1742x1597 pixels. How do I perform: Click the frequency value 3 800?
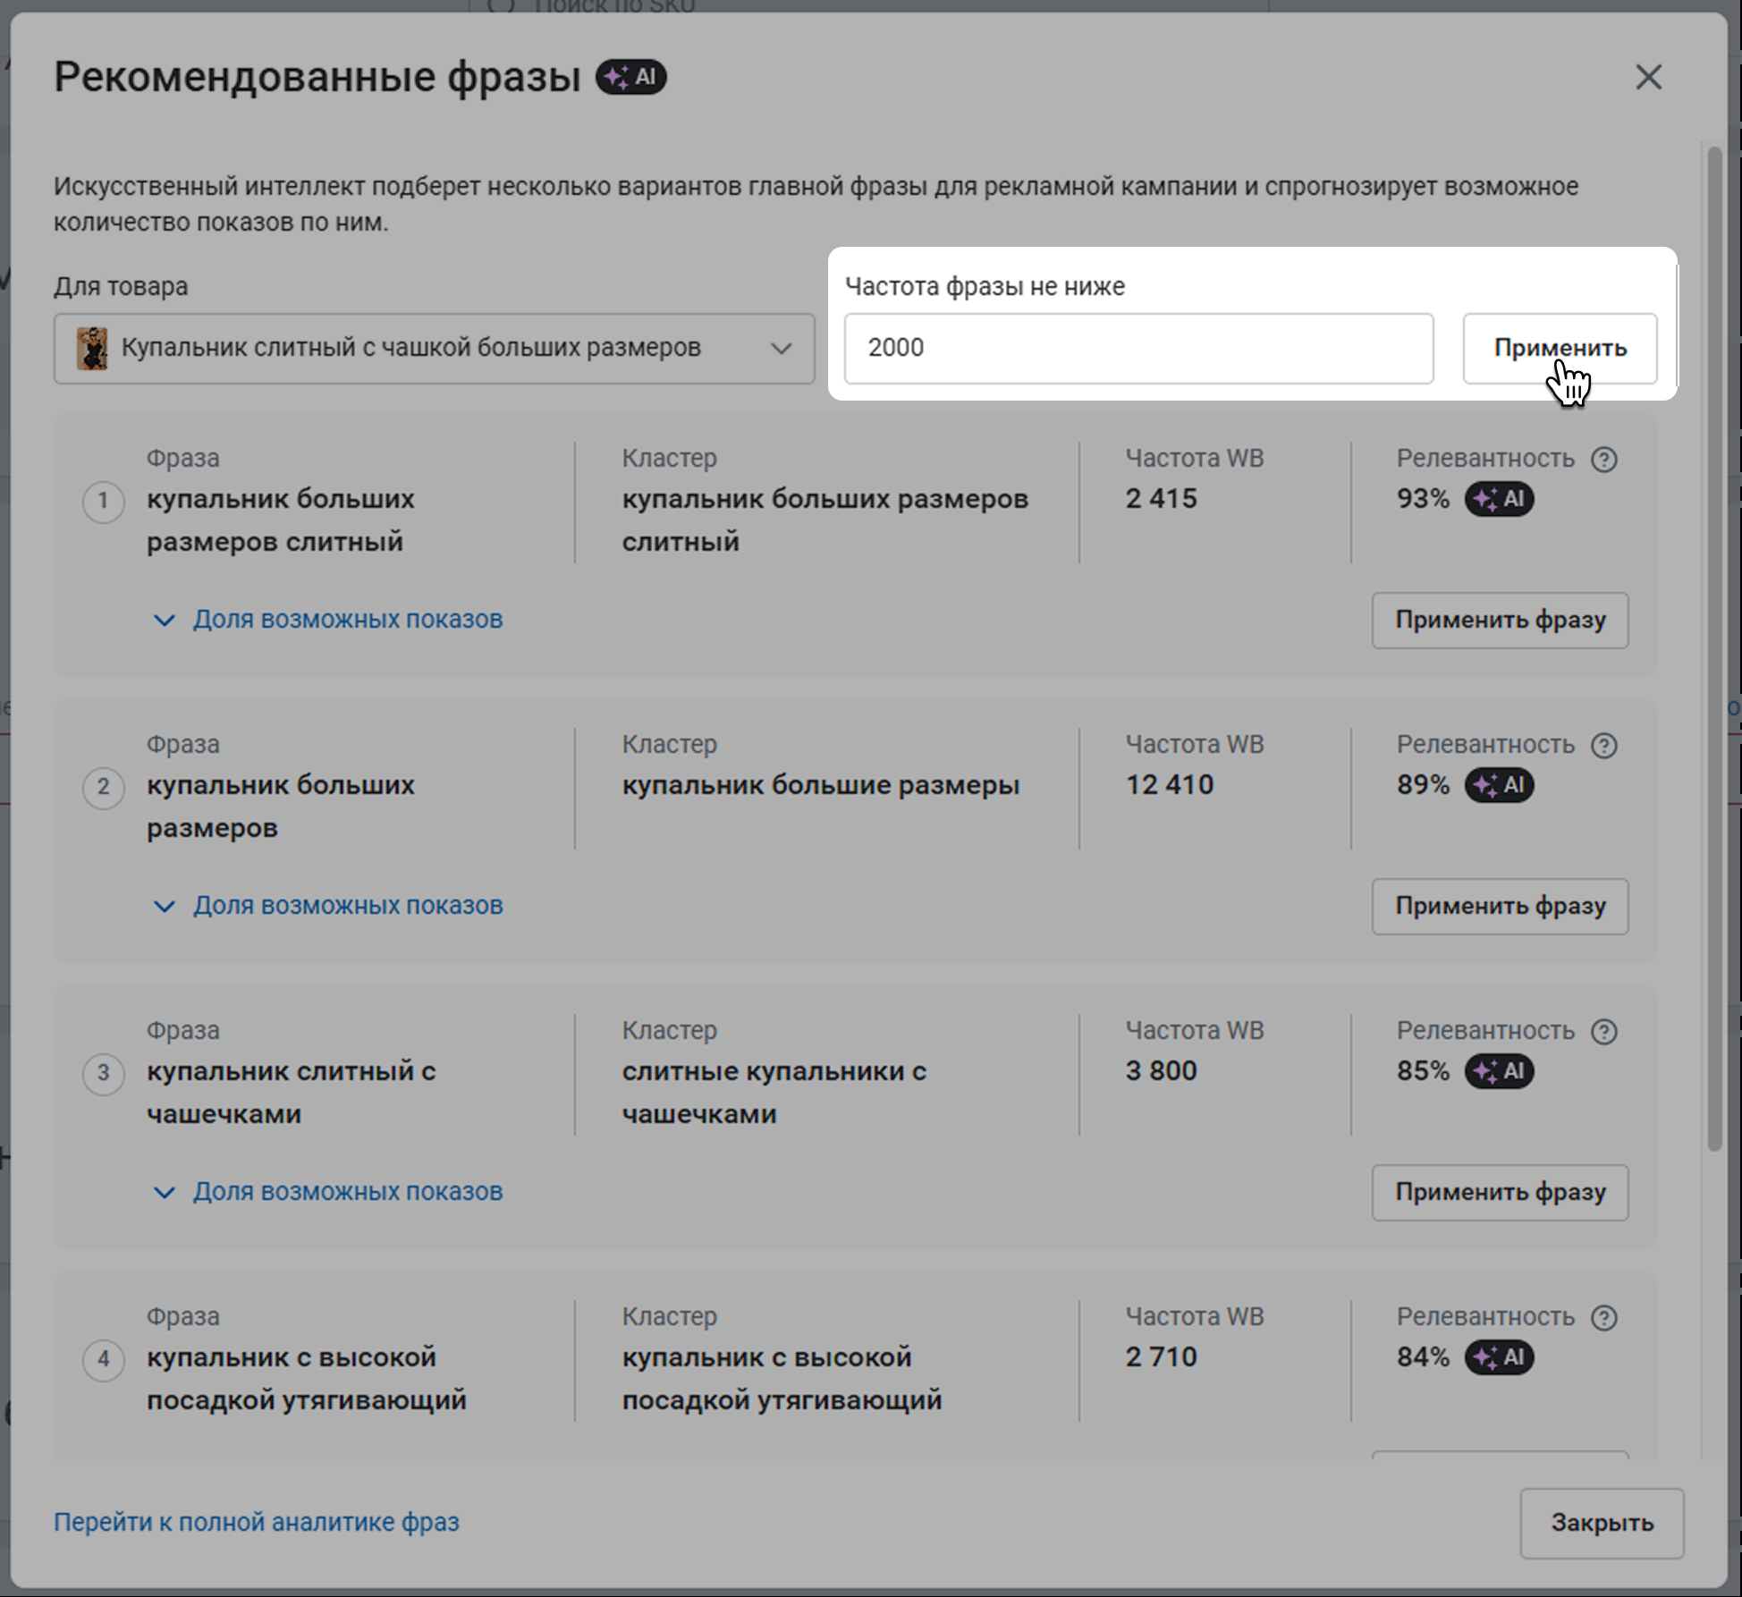pyautogui.click(x=1161, y=1071)
